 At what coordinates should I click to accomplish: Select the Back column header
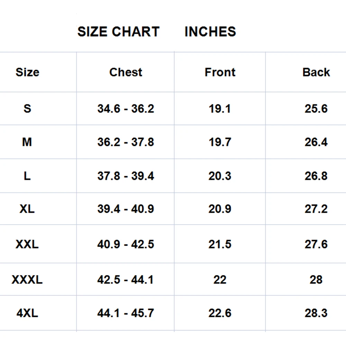[x=316, y=72]
